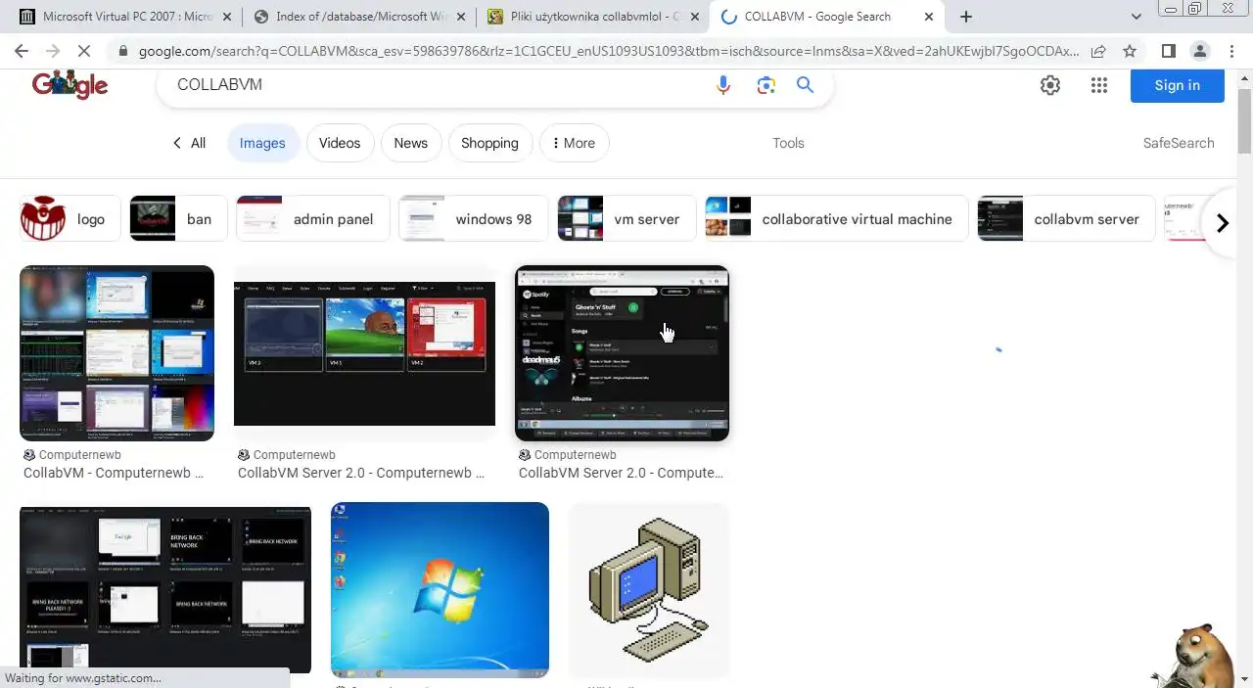
Task: Open 'CollabVM Server 2.0 - Compute...' under Spotify image
Action: point(621,473)
